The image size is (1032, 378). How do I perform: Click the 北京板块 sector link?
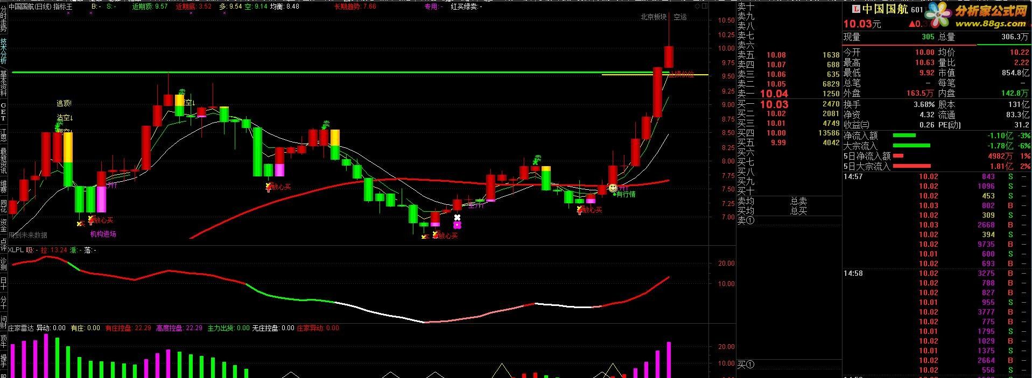tap(654, 17)
